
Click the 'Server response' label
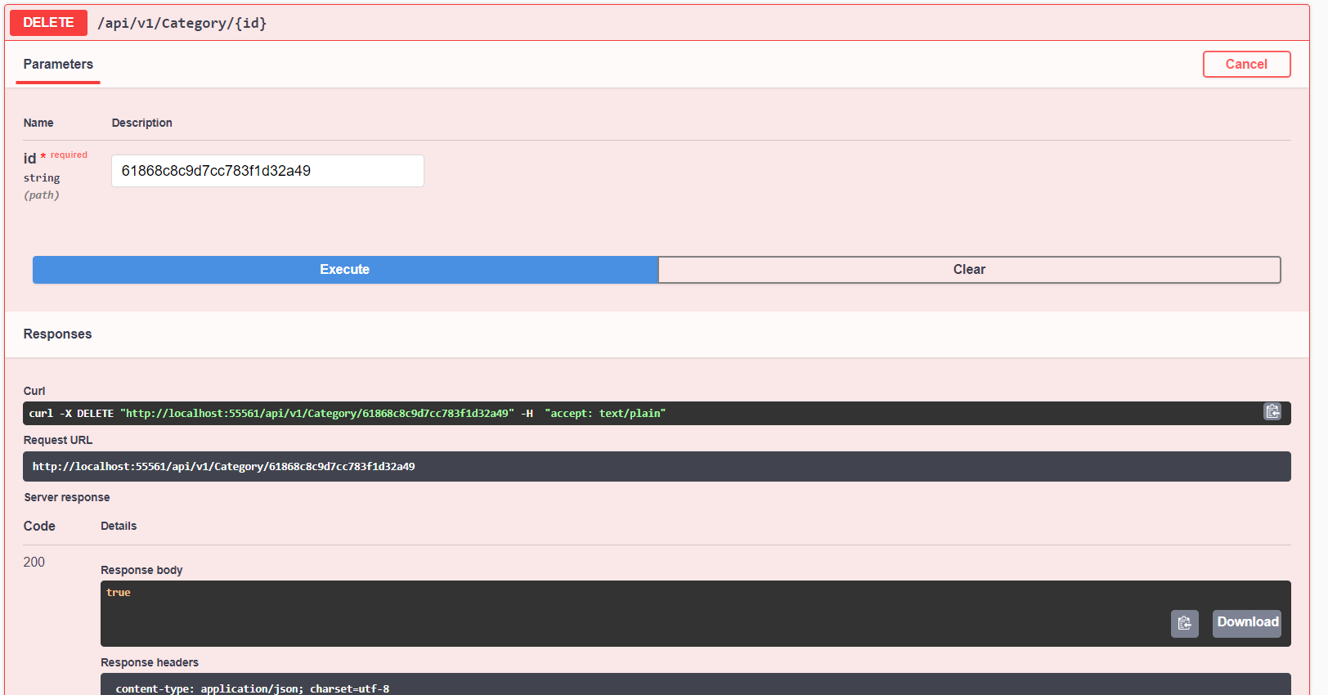[x=67, y=498]
